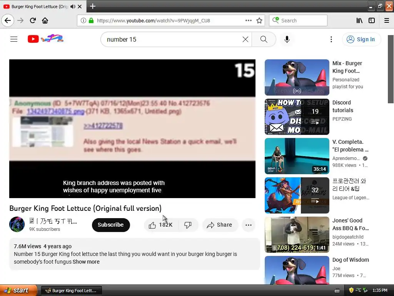Open Dog of Wisdom video title
Screen dimensions: 394x296
351,260
